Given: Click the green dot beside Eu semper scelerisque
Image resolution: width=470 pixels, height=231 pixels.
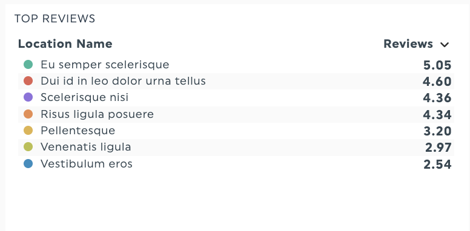Looking at the screenshot, I should tap(28, 64).
